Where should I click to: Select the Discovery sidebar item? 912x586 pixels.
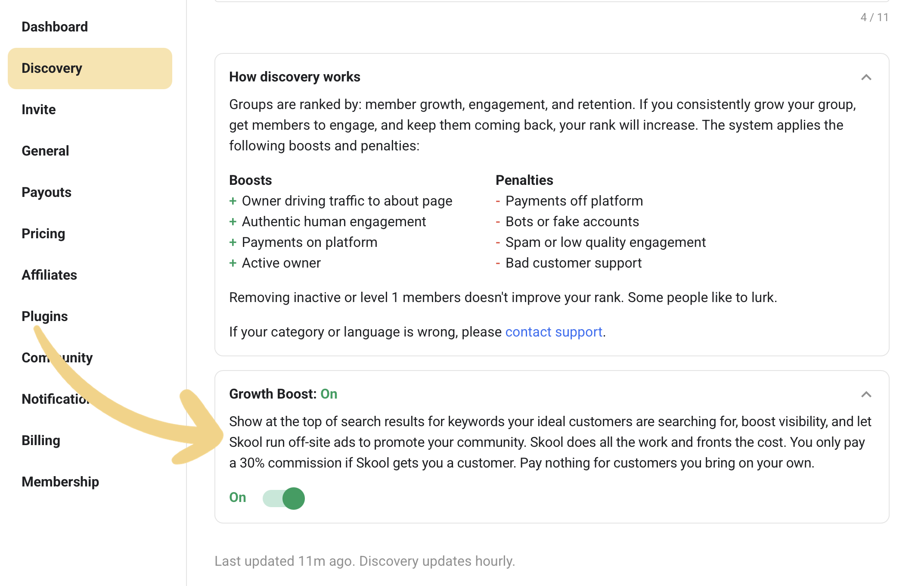click(x=90, y=69)
